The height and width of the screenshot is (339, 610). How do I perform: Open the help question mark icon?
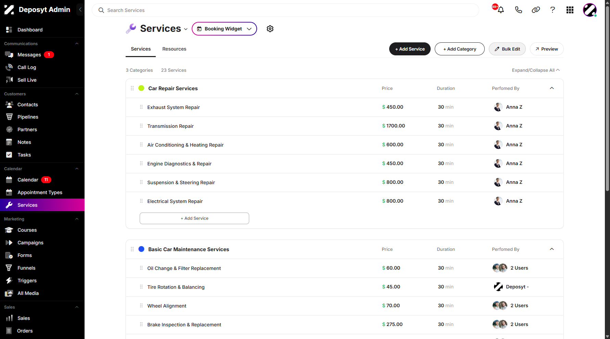(552, 10)
